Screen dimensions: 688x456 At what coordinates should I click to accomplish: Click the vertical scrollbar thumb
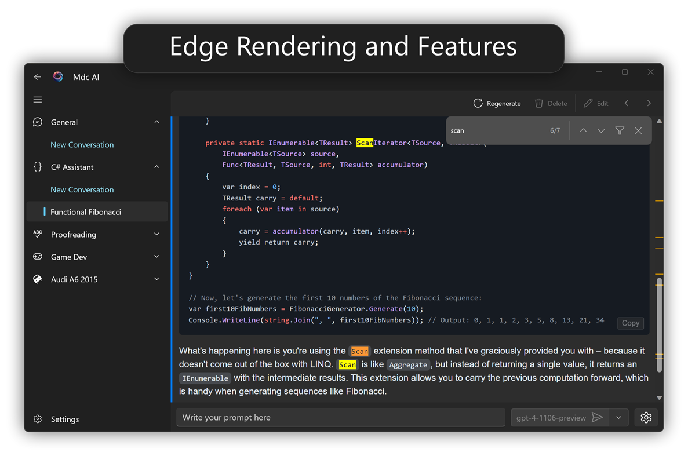pos(659,324)
